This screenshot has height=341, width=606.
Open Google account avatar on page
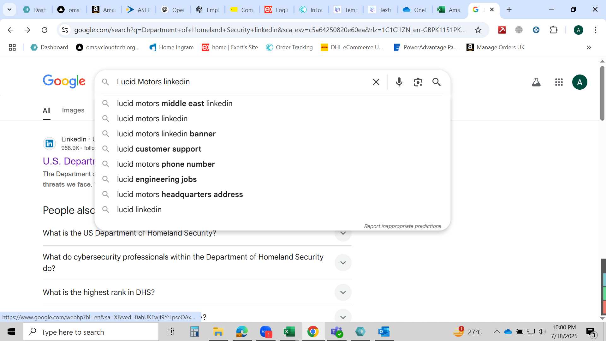pyautogui.click(x=580, y=82)
